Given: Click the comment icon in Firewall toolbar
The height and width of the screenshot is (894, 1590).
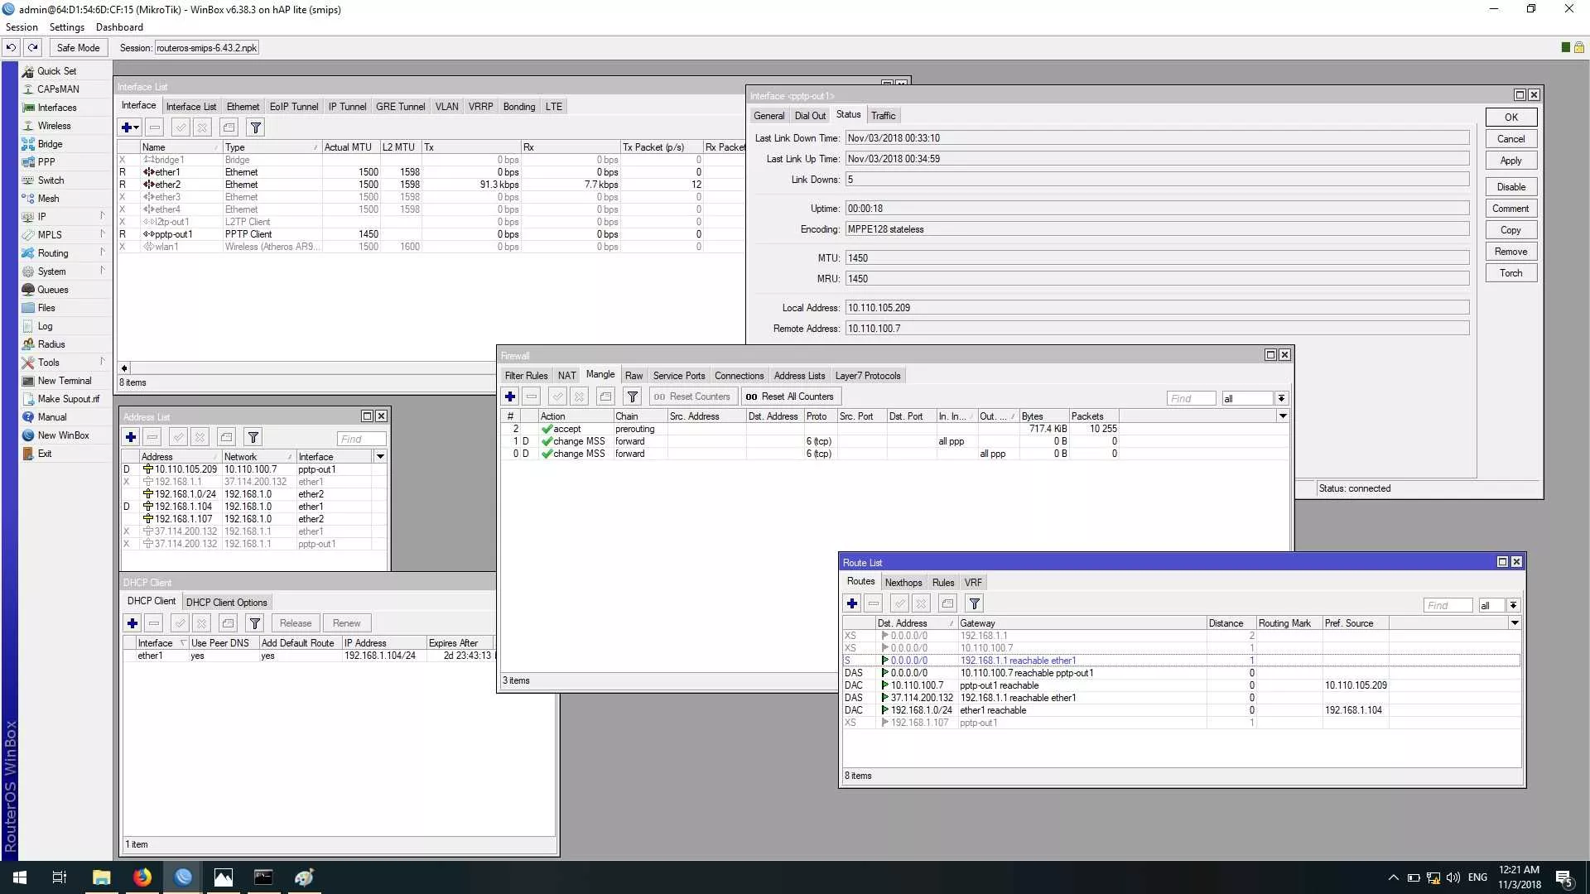Looking at the screenshot, I should 605,397.
